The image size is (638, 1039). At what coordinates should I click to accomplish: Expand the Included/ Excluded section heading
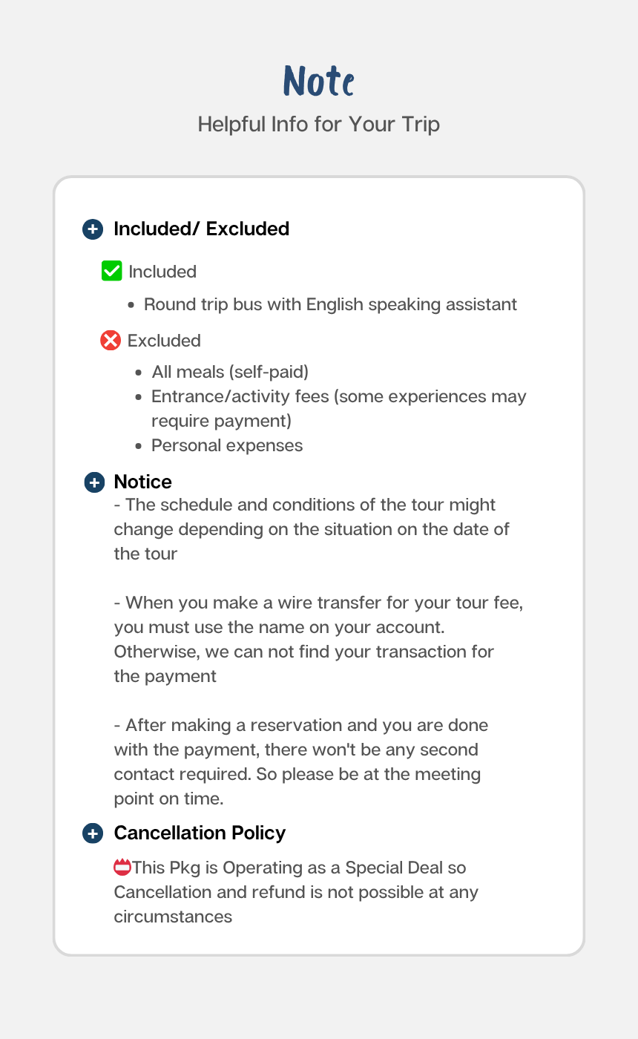201,229
